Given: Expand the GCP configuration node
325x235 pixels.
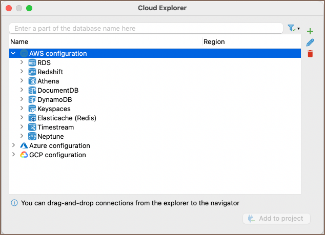Looking at the screenshot, I should (13, 155).
